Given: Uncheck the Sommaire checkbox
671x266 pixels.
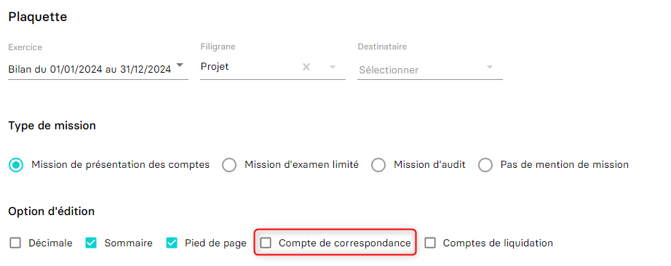Looking at the screenshot, I should click(91, 243).
